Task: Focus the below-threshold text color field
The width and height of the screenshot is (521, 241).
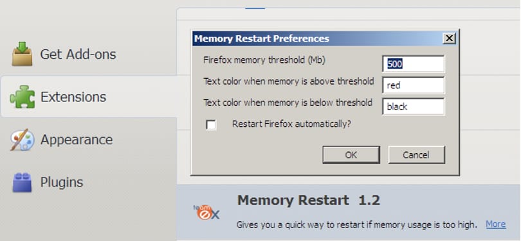Action: tap(413, 106)
